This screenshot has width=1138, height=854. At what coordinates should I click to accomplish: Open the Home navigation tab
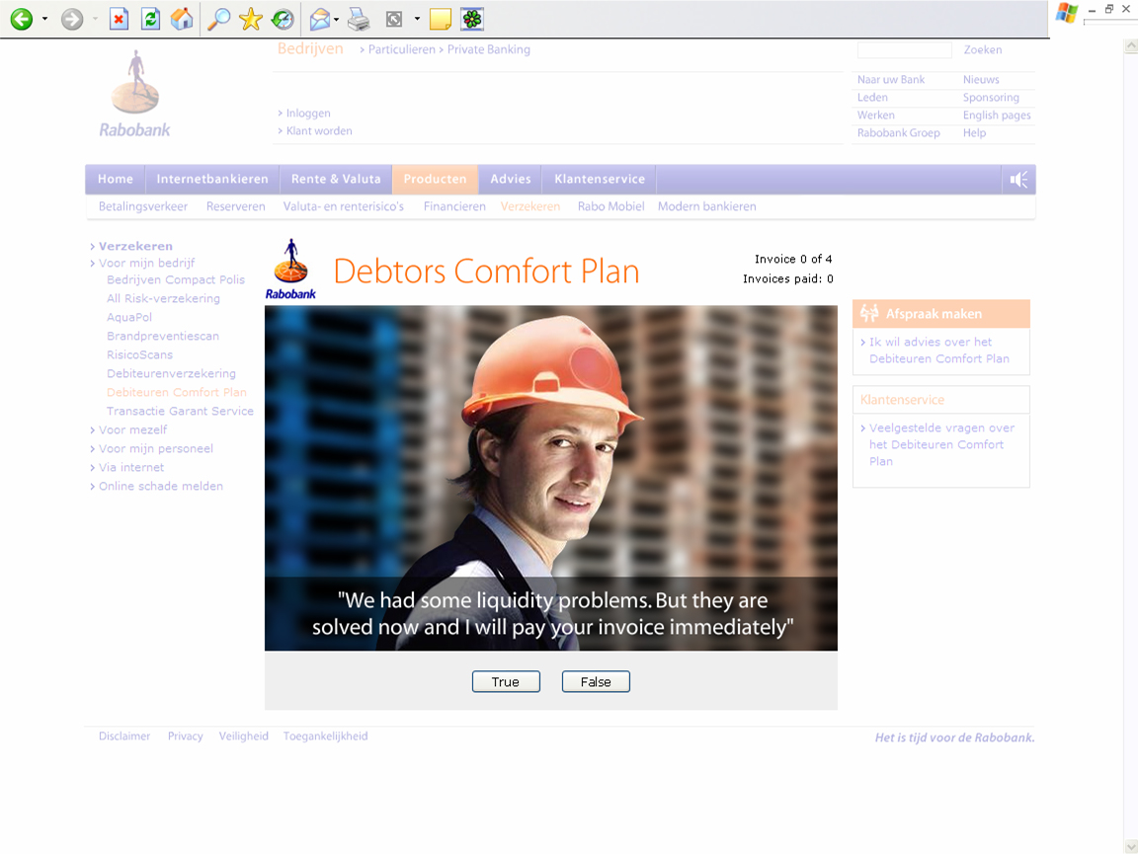[x=116, y=180]
